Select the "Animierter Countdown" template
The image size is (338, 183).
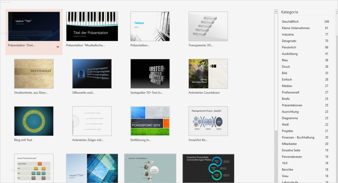click(208, 74)
